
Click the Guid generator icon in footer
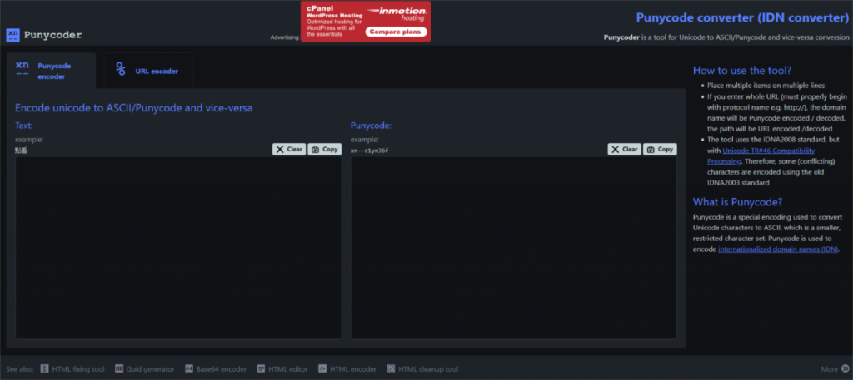(119, 369)
